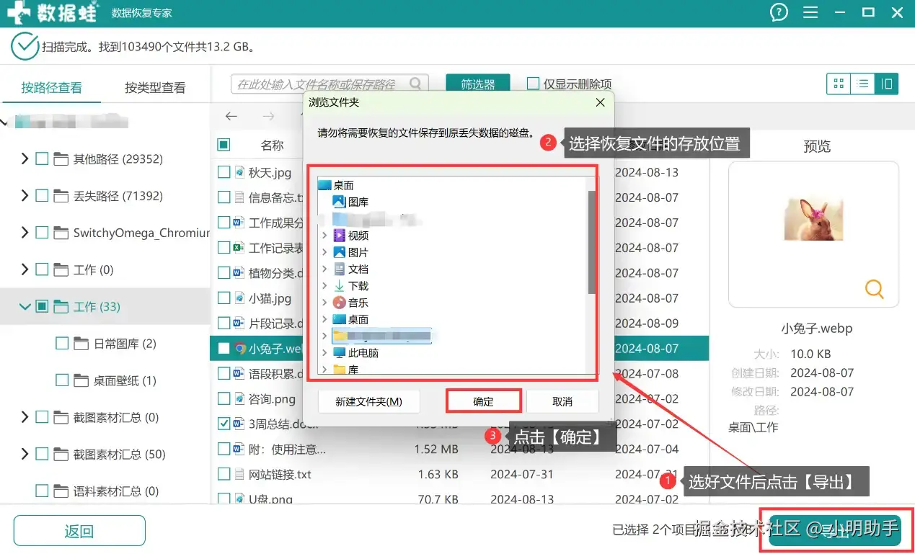The width and height of the screenshot is (915, 554).
Task: Go back with the left arrow
Action: [x=231, y=117]
